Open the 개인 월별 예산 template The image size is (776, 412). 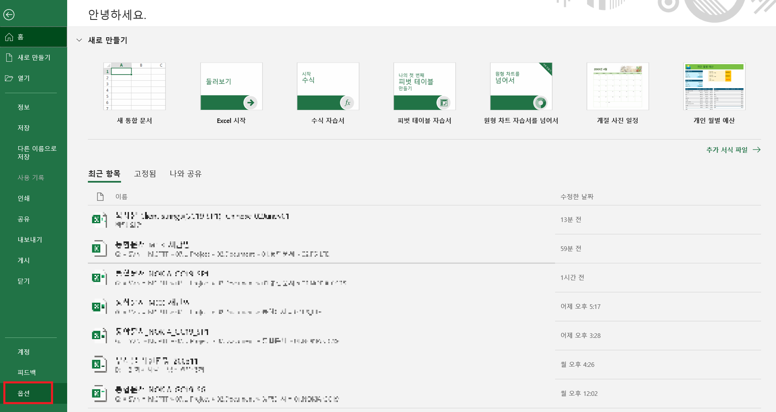714,94
